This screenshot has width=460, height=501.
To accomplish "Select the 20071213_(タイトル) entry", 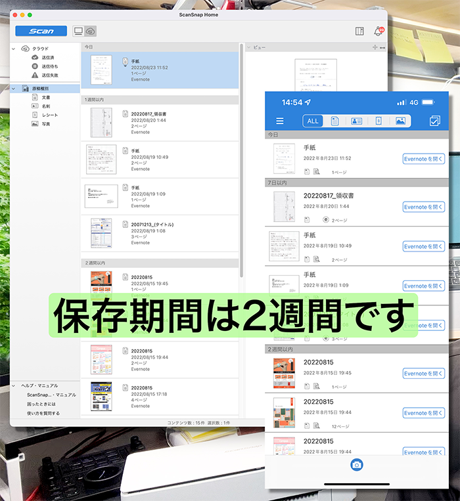I will [160, 233].
